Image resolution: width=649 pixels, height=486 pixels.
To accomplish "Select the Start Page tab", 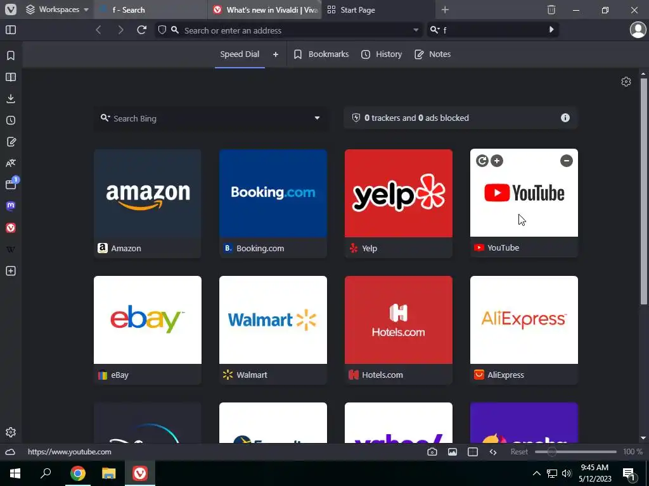I will [x=378, y=9].
